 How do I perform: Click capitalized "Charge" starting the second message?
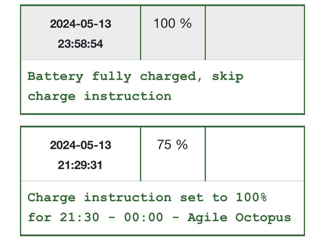(51, 197)
